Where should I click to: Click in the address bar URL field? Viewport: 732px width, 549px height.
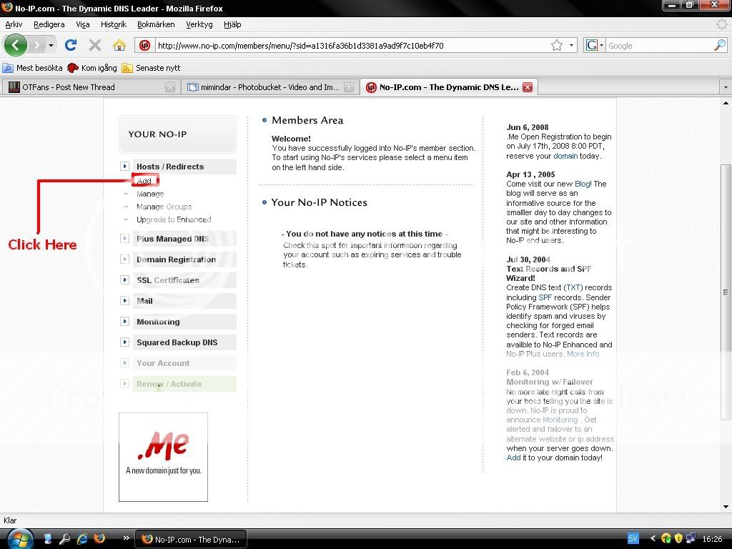coord(352,45)
